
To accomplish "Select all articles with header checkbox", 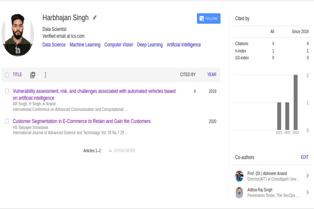I will 7,75.
